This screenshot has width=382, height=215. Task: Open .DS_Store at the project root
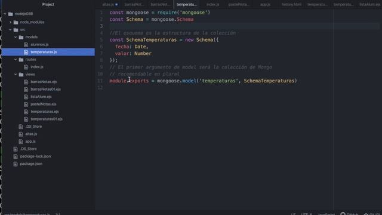pyautogui.click(x=28, y=149)
